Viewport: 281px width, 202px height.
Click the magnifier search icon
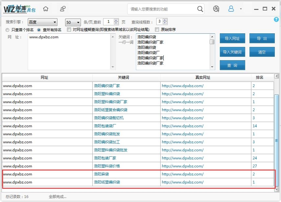point(200,9)
